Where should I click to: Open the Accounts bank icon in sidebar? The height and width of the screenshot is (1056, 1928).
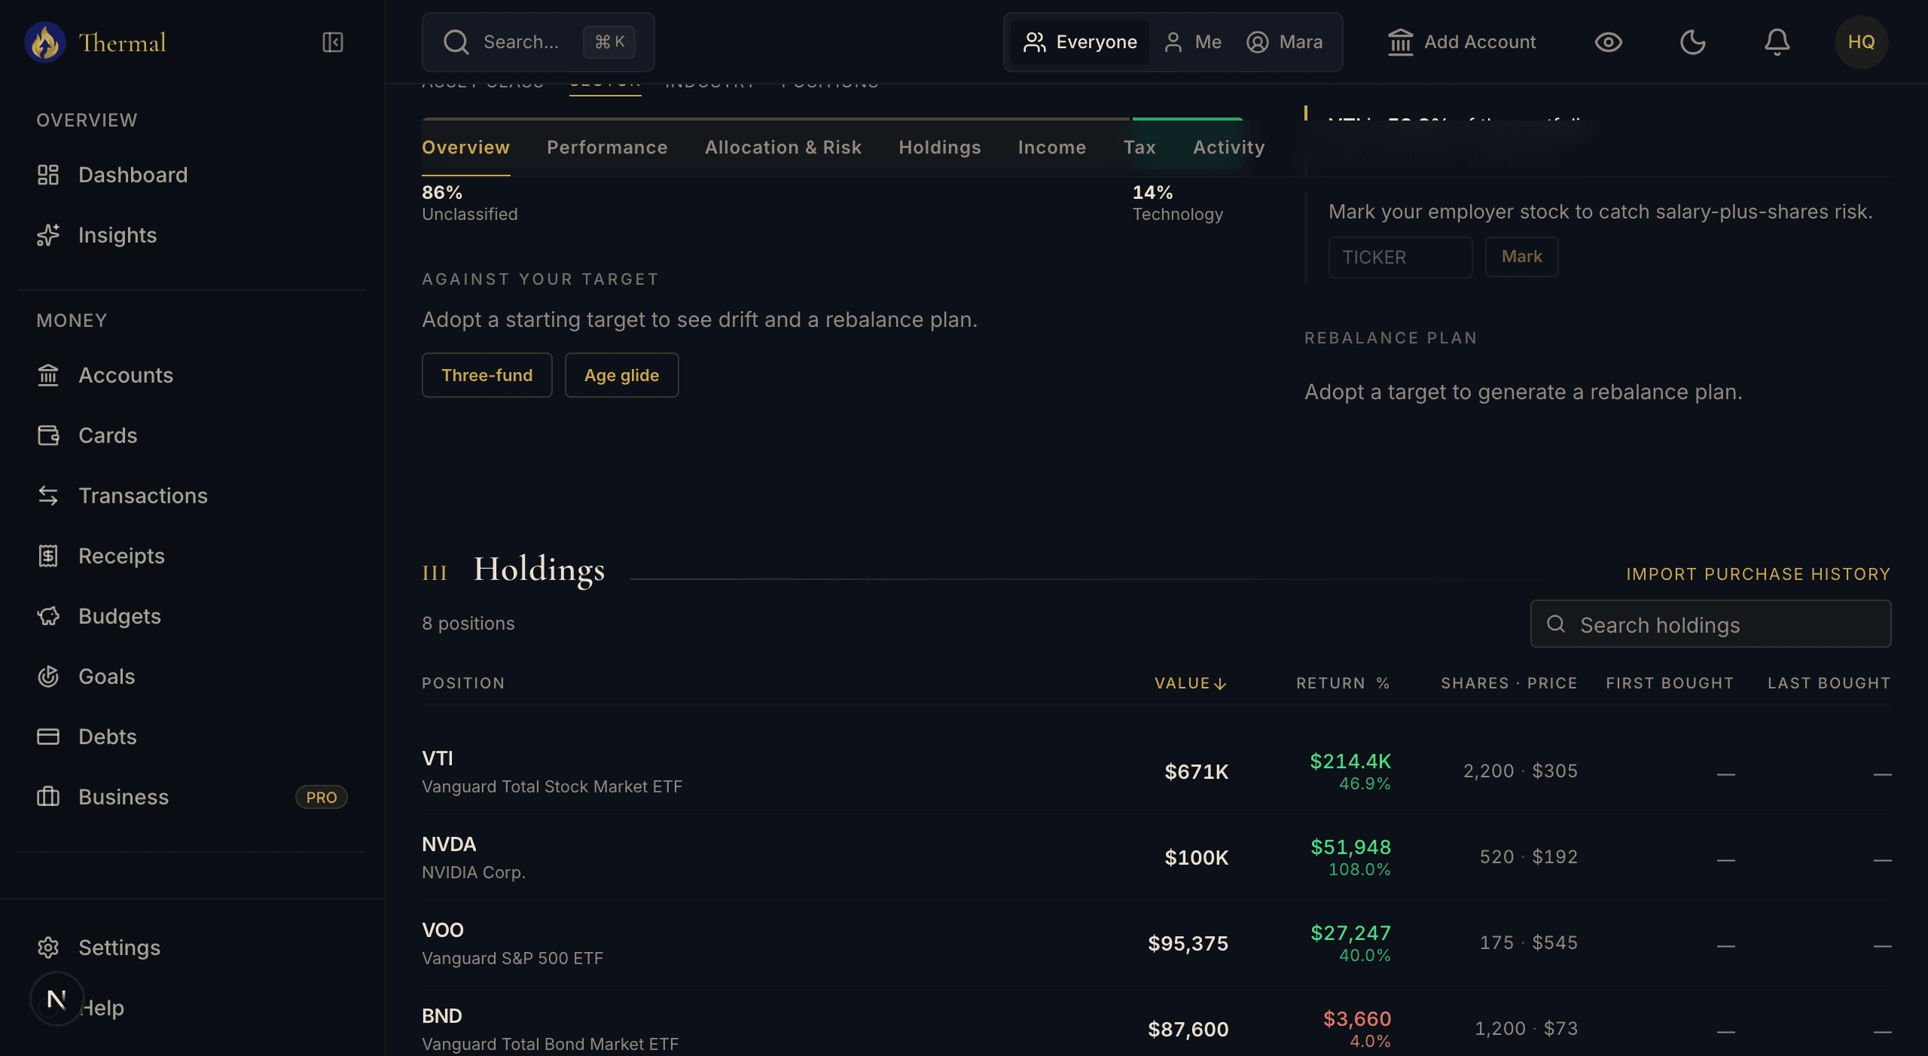tap(48, 375)
